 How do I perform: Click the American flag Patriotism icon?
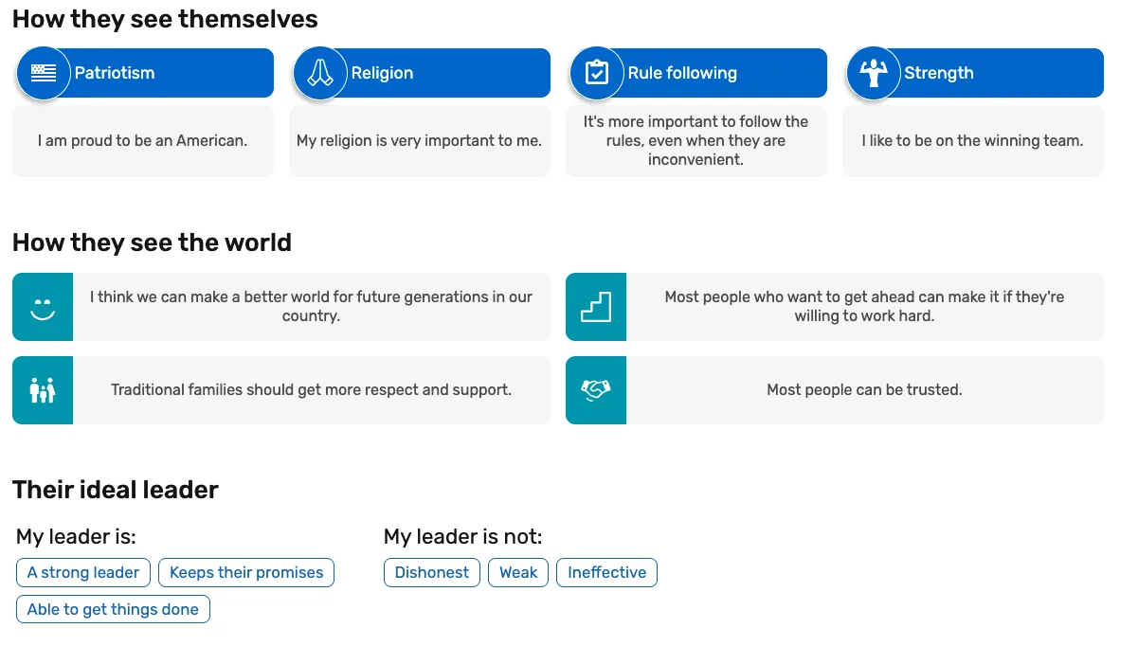click(44, 73)
